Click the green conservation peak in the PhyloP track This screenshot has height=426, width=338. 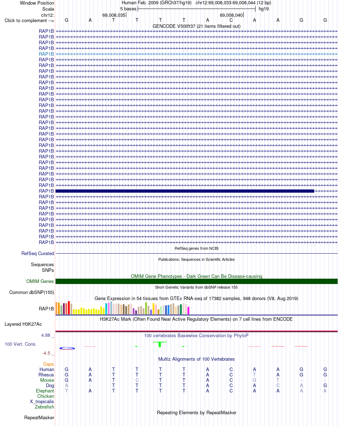point(160,344)
